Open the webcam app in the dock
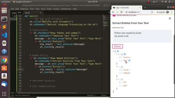Screen dimensions: 175x98 (4, 43)
